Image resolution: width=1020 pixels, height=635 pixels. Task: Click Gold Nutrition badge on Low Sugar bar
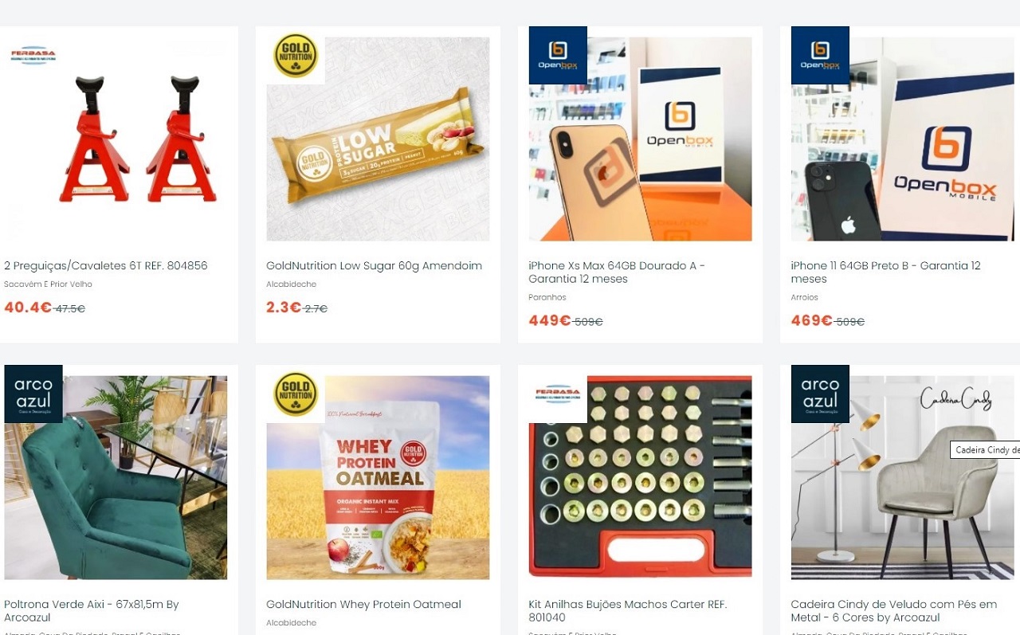click(296, 56)
